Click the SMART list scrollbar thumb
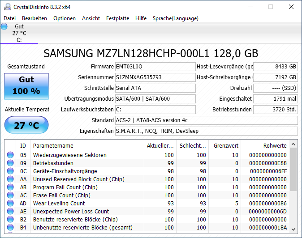The image size is (302, 238). click(293, 170)
